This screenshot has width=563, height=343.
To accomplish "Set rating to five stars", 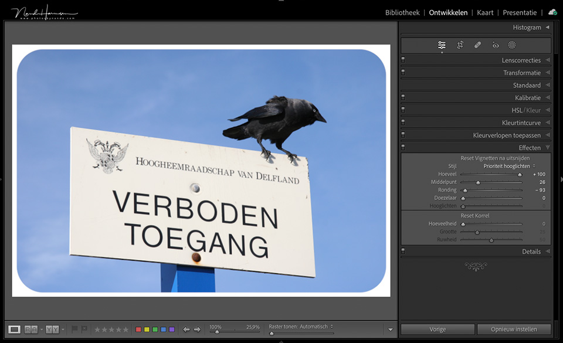I will (126, 330).
